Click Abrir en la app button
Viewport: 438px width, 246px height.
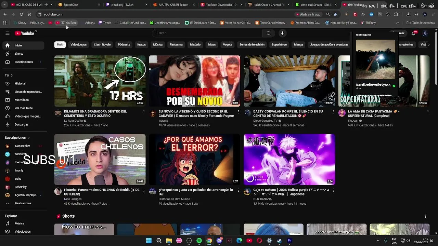pos(308,14)
